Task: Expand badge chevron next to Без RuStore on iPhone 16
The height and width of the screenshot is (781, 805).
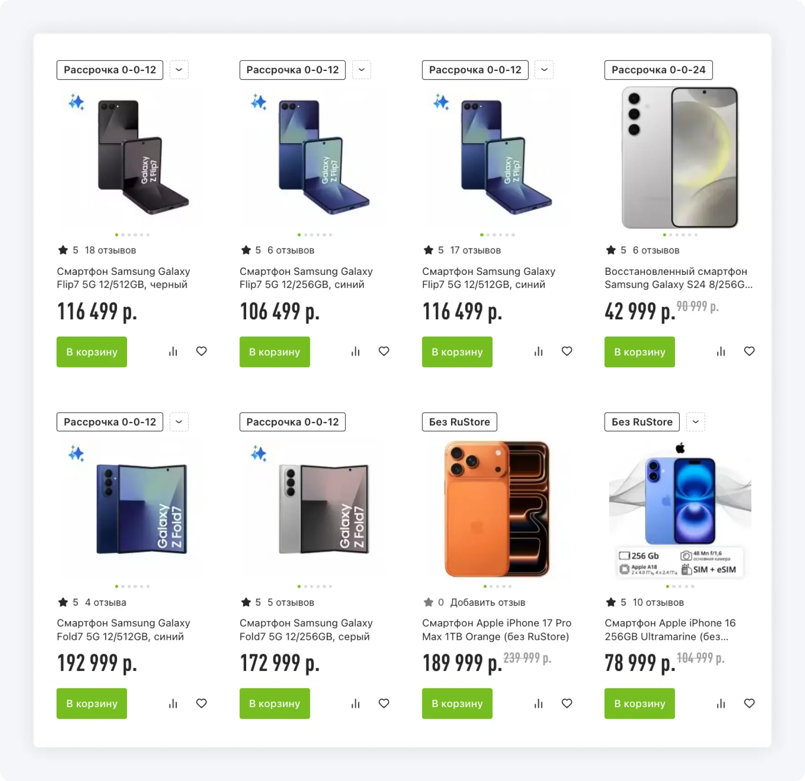Action: point(696,422)
